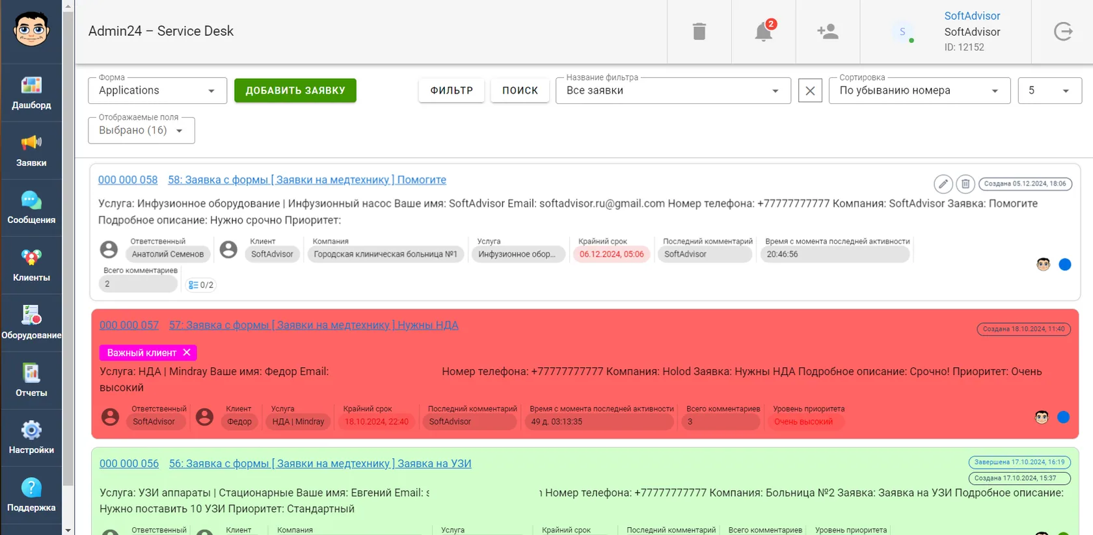Remove the "Важный клиент" tag
The image size is (1093, 535).
(x=187, y=352)
